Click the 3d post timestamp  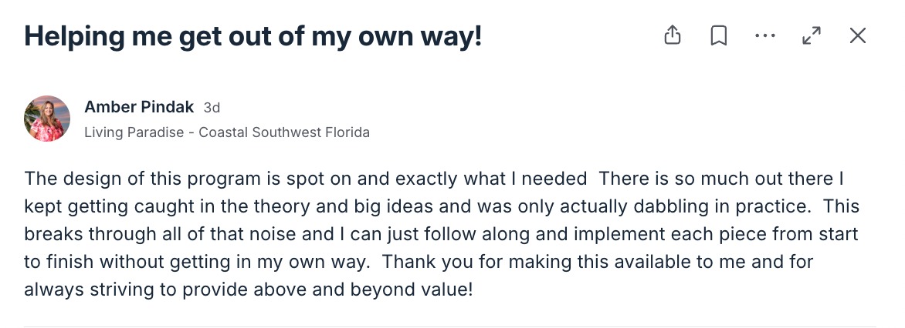[212, 108]
